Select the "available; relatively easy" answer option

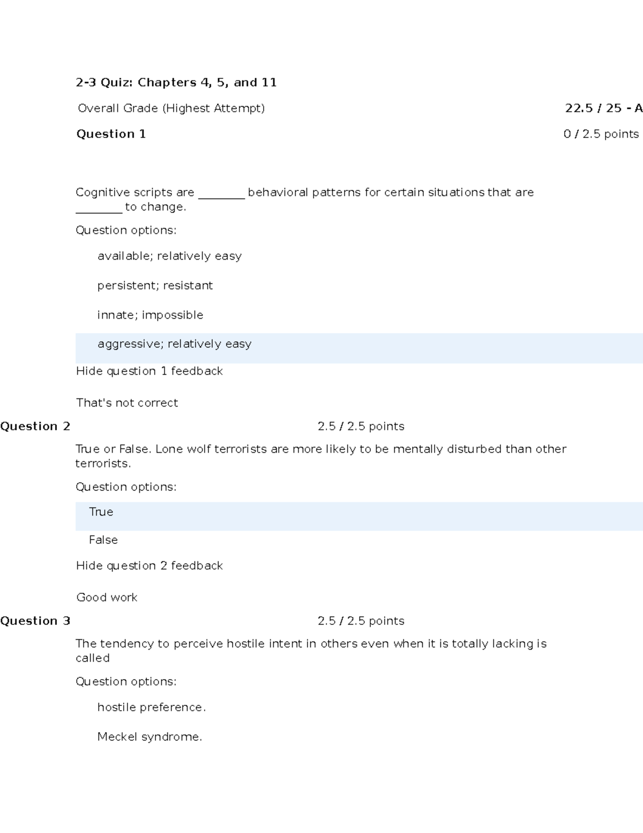[169, 256]
